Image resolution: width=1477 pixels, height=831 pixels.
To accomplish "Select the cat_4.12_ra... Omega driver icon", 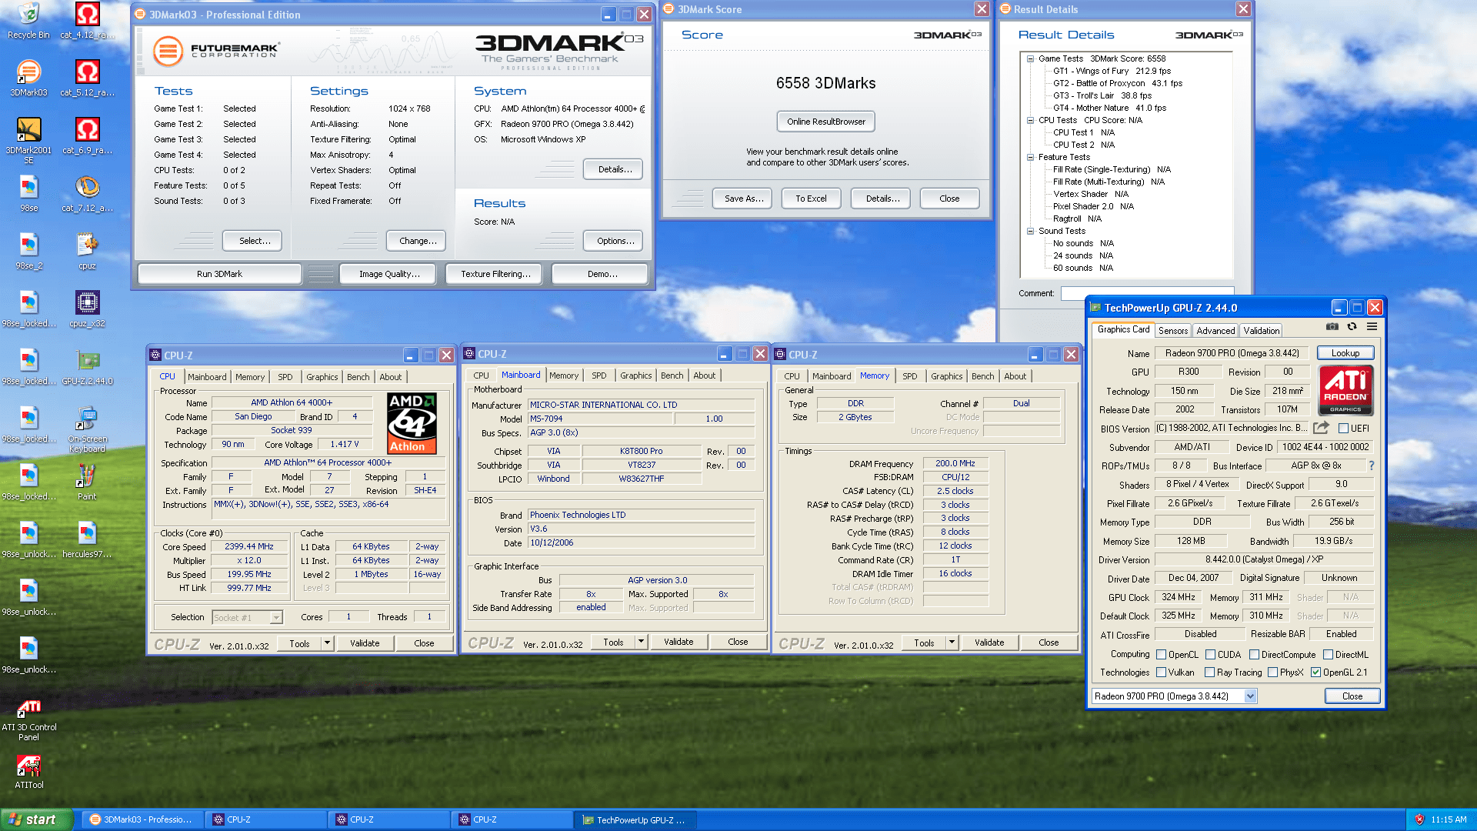I will 87,20.
